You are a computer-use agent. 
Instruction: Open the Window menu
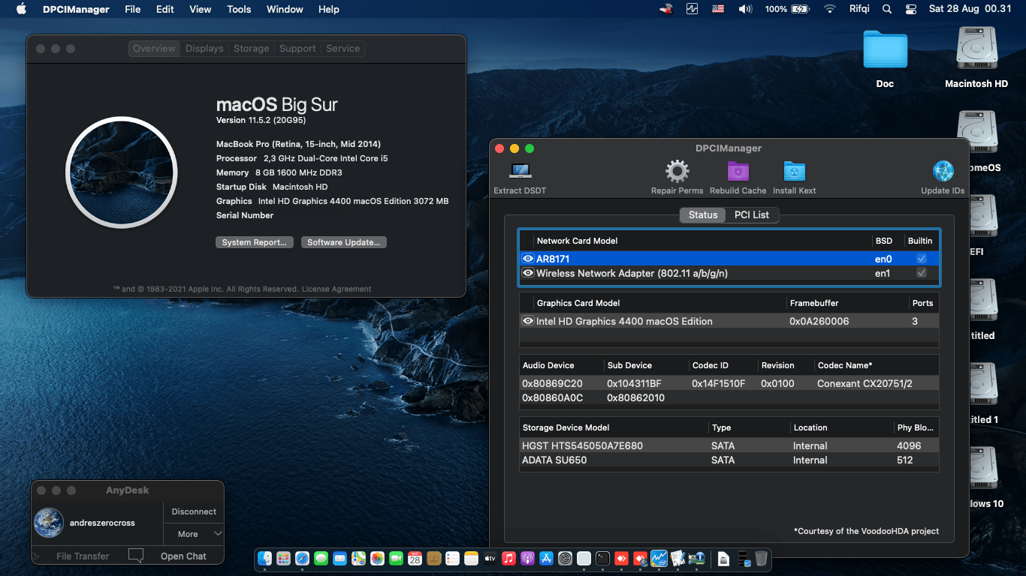[x=285, y=9]
